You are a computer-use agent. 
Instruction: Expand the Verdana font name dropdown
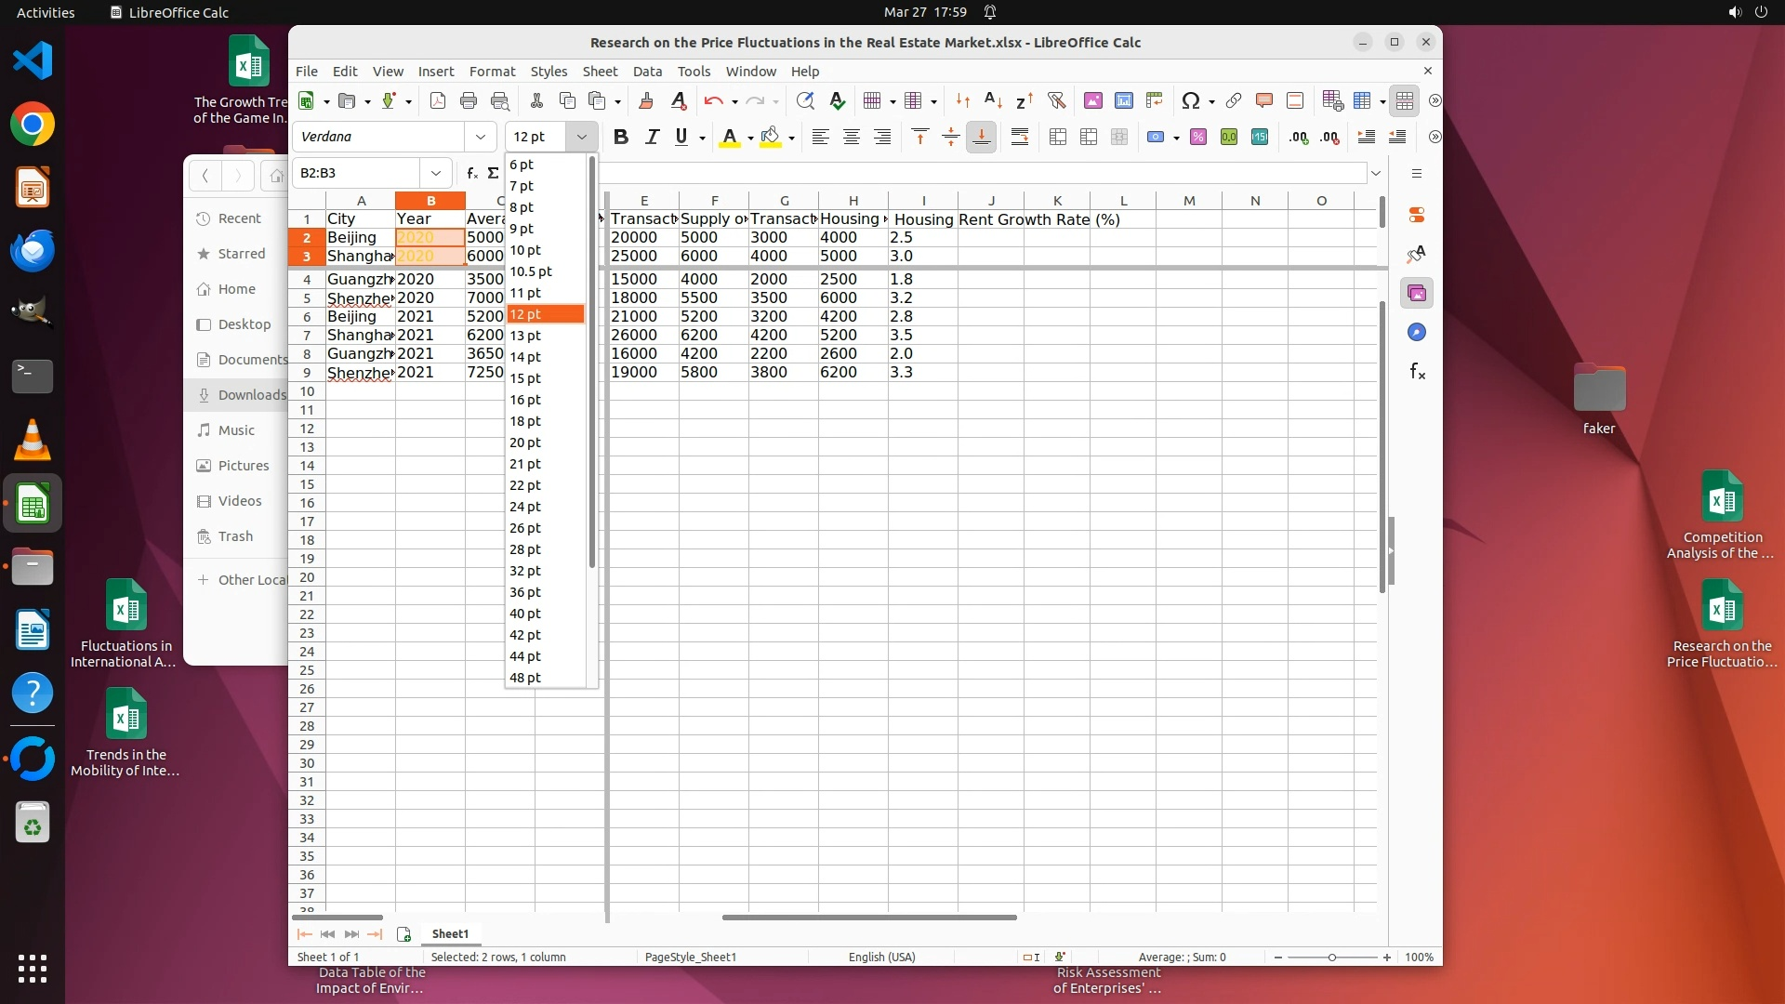point(481,137)
